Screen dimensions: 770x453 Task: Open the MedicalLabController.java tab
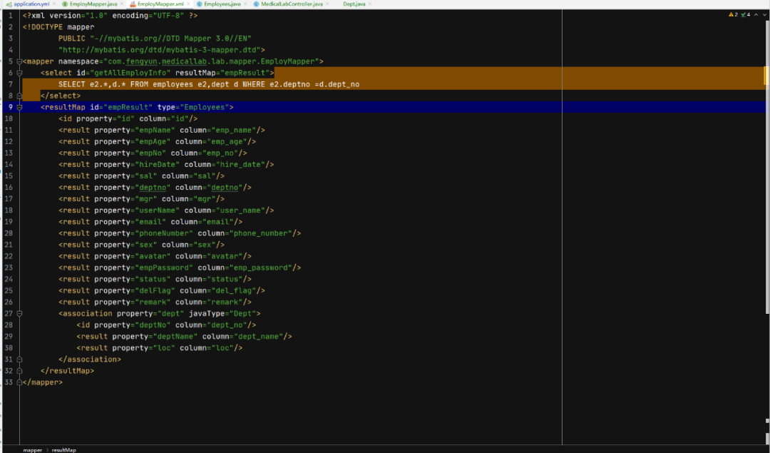(x=292, y=4)
